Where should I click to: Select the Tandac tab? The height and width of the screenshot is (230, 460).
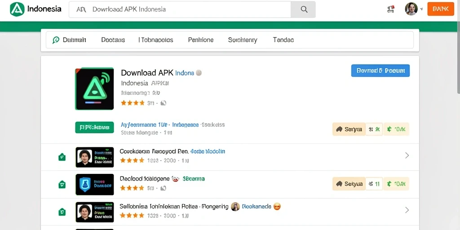[x=283, y=40]
